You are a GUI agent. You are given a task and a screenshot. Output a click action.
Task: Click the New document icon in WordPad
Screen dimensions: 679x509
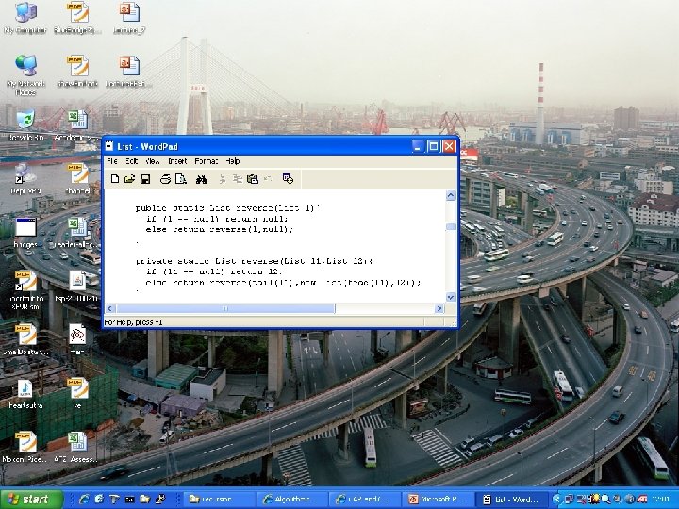click(115, 179)
